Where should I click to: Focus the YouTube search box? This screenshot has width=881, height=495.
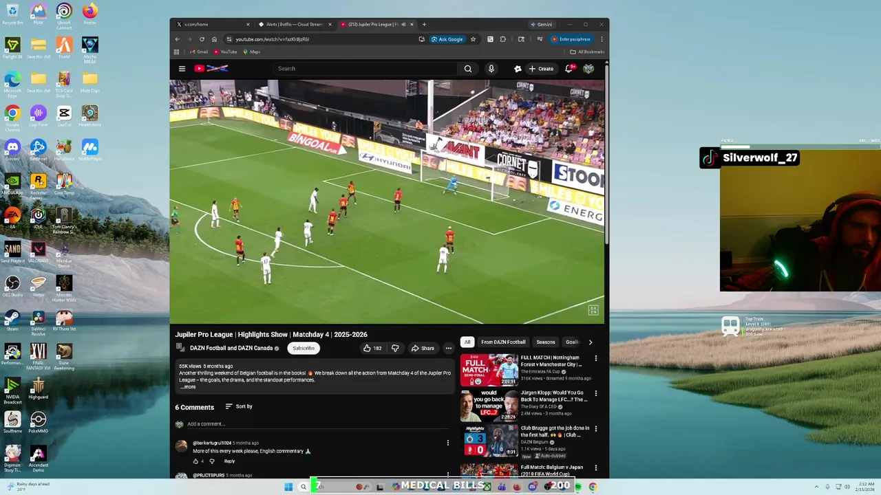point(365,69)
